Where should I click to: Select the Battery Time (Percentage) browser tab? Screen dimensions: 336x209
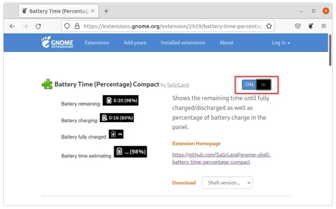[59, 11]
